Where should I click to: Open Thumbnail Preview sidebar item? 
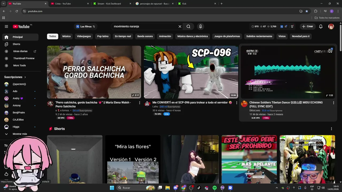[x=20, y=58]
